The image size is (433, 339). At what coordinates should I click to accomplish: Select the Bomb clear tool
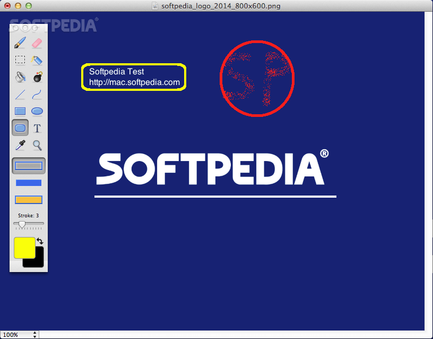coord(37,77)
